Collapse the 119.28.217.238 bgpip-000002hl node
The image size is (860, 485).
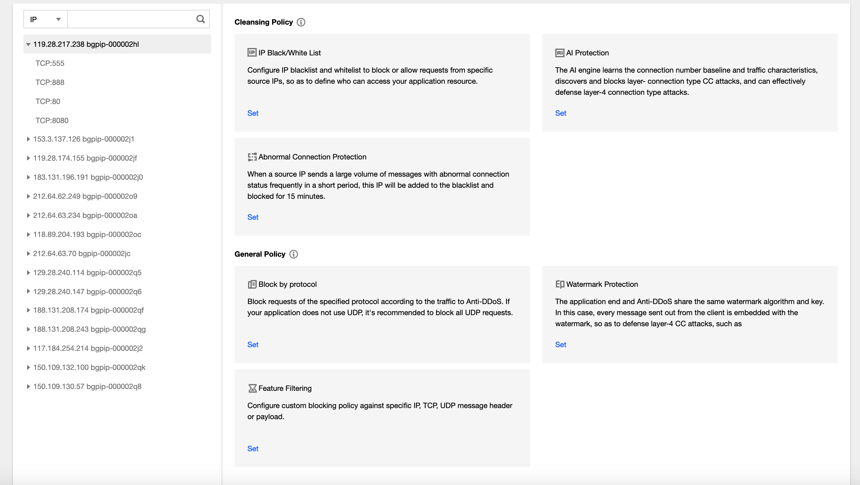28,44
